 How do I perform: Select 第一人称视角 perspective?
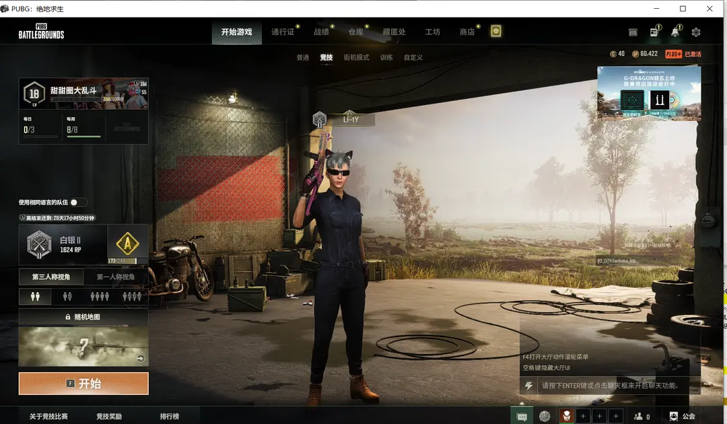(x=115, y=277)
